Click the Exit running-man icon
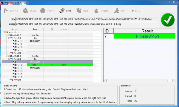Image resolution: width=179 pixels, height=107 pixels. click(x=117, y=11)
